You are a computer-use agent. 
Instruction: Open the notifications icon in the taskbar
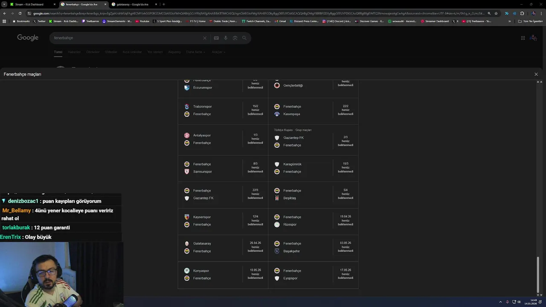(540, 302)
